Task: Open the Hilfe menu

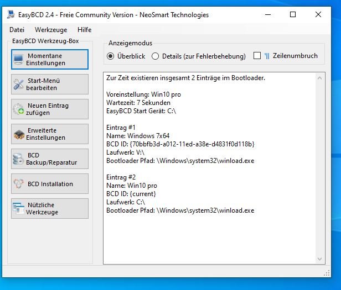Action: coord(84,30)
